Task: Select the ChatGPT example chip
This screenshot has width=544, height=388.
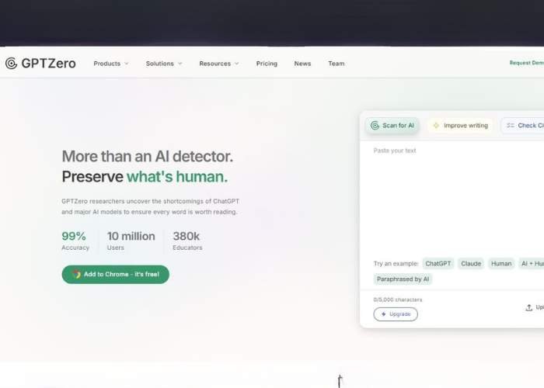Action: coord(438,264)
